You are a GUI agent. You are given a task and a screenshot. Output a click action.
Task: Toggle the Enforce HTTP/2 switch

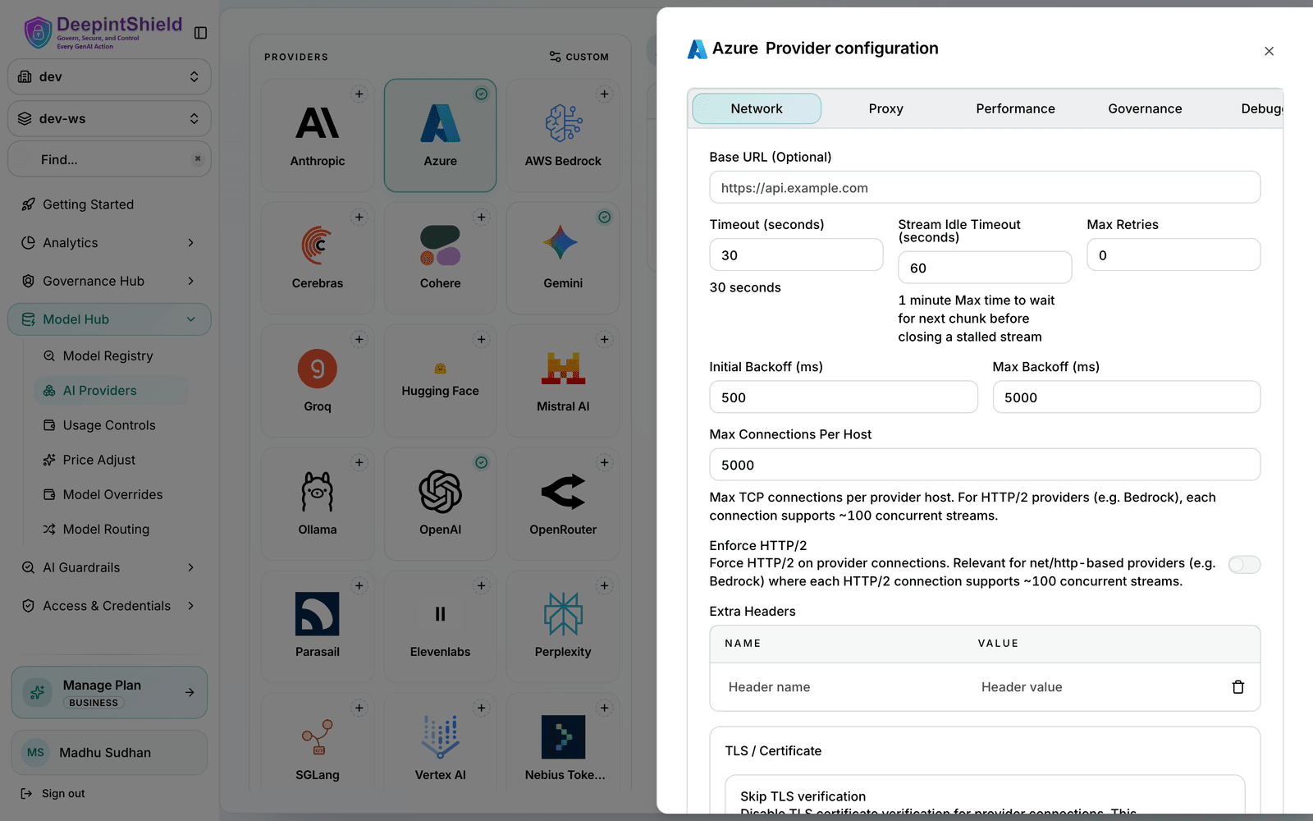pos(1244,564)
